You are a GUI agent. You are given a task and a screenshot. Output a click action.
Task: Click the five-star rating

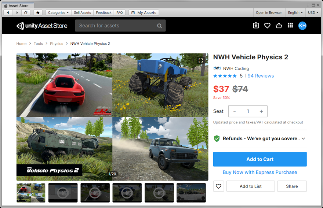click(x=225, y=76)
